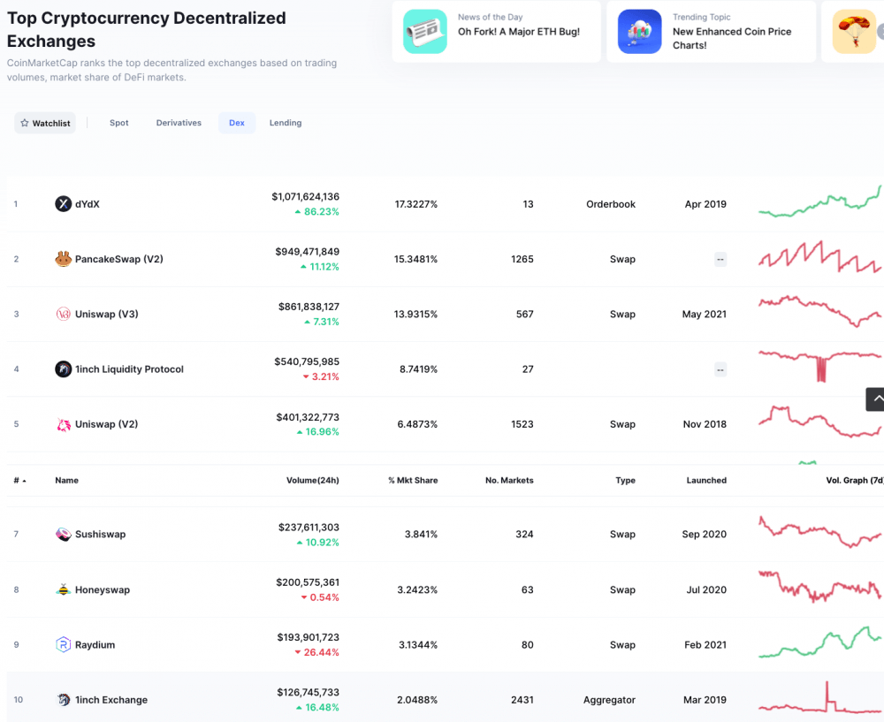Click the 3.21% volume drop for 1inch Liquidity

click(322, 376)
